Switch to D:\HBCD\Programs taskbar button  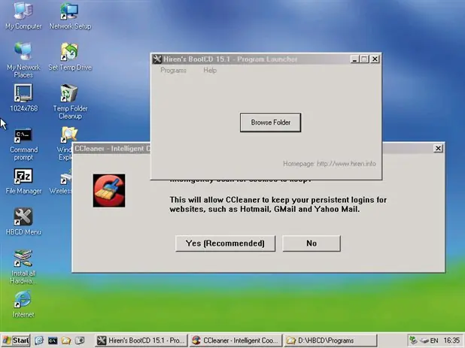(330, 340)
